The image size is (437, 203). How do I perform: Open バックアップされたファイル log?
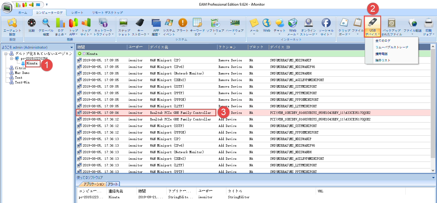(x=392, y=27)
